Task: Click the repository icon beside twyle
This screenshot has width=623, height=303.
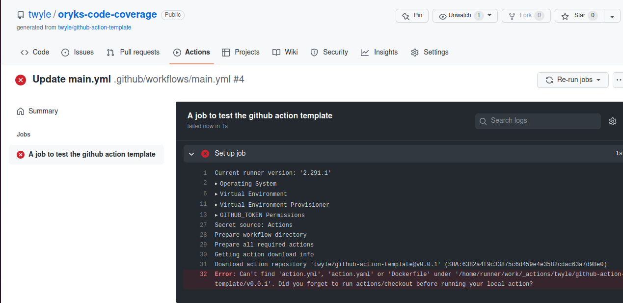Action: pyautogui.click(x=21, y=15)
